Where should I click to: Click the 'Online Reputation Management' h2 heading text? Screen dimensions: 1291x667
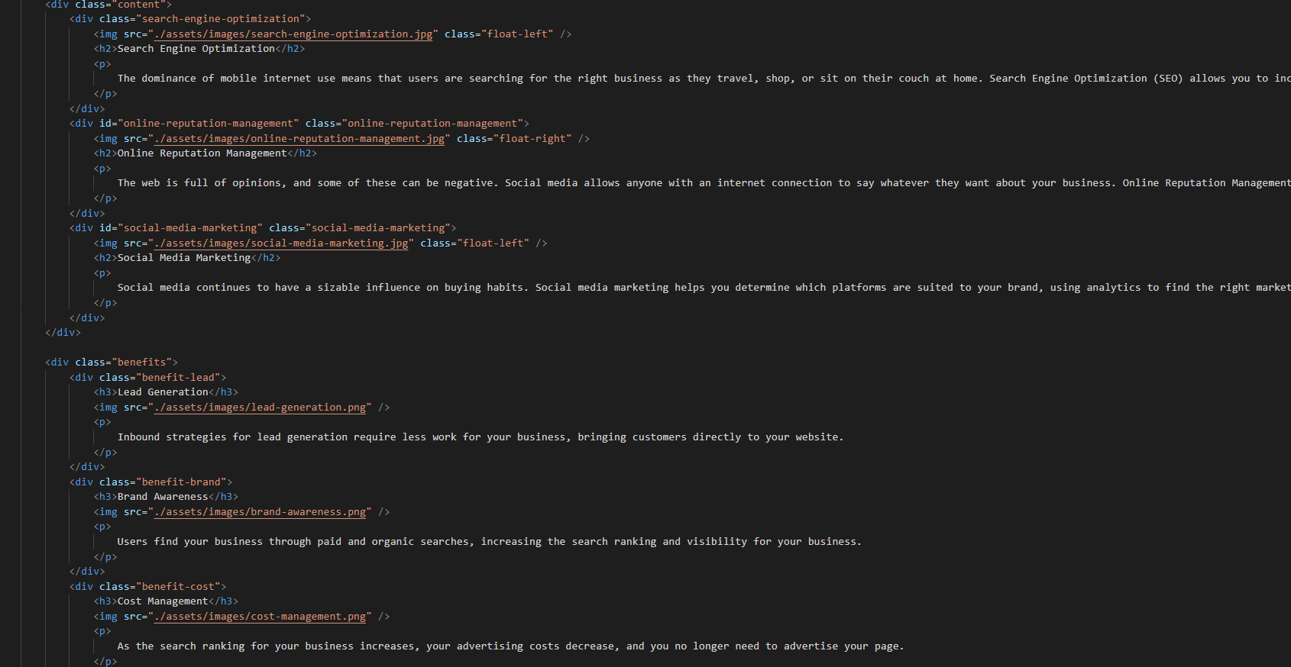coord(202,153)
